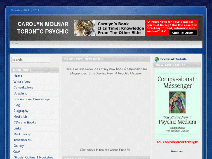Viewport: 212px width, 159px height.
Task: Click the pocket watch banner image
Action: pyautogui.click(x=84, y=28)
